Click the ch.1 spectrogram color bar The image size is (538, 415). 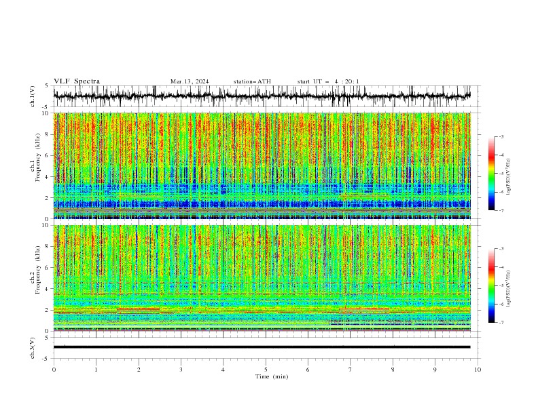[492, 174]
